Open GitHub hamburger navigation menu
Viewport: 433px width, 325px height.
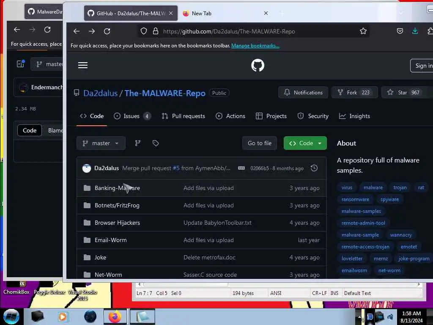point(83,65)
